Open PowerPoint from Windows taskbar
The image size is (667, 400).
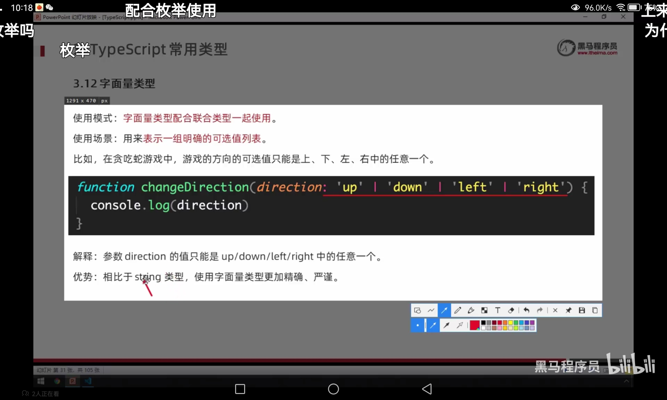tap(72, 381)
